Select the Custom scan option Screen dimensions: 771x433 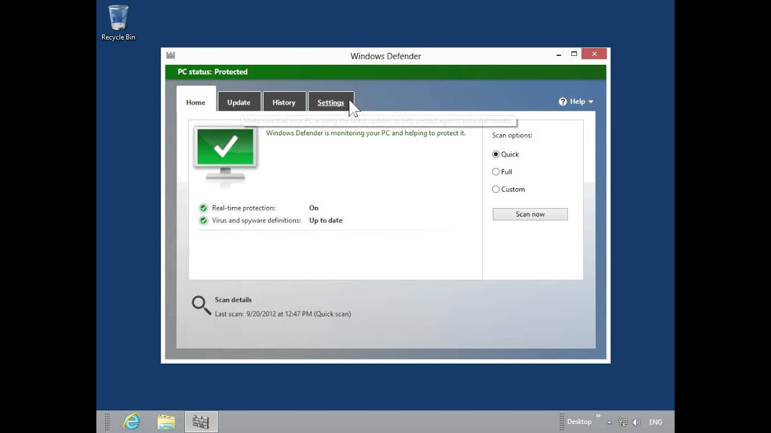[508, 189]
